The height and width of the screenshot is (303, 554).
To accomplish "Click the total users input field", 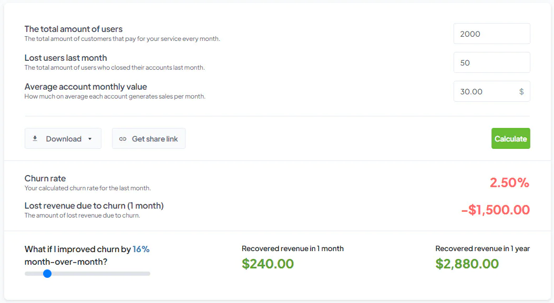I will click(492, 34).
